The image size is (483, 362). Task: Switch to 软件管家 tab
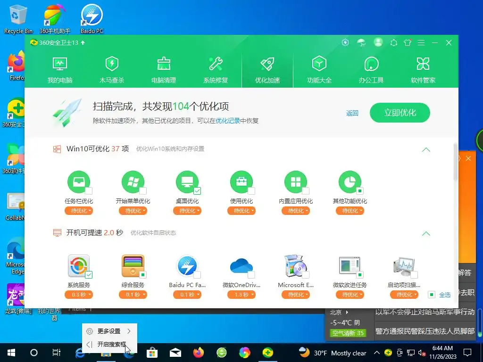click(x=423, y=70)
